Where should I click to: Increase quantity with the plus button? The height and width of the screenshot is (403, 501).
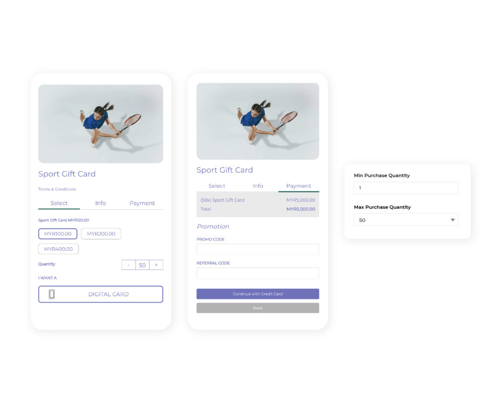156,265
